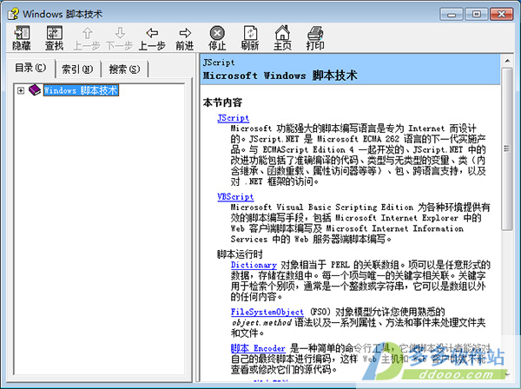Go back with the 上一步 left-arrow icon

pyautogui.click(x=152, y=38)
